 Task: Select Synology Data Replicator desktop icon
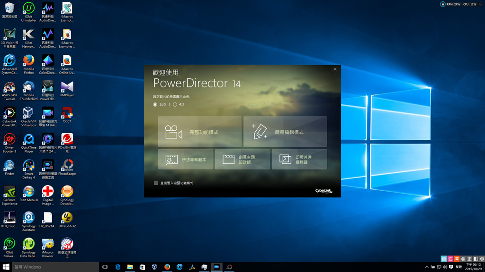(x=28, y=248)
